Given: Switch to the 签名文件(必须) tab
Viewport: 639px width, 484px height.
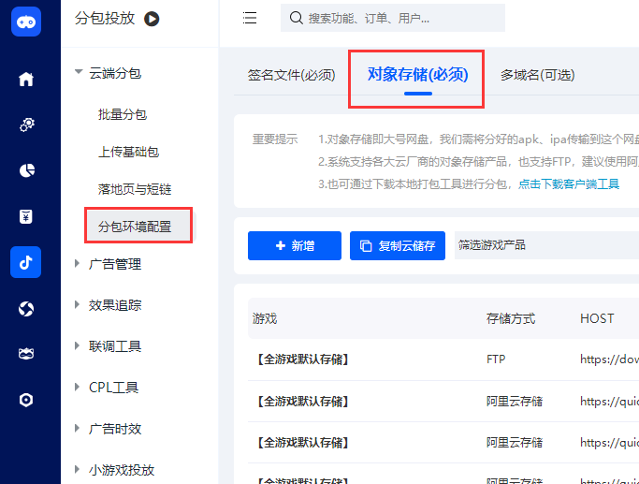Looking at the screenshot, I should click(291, 75).
